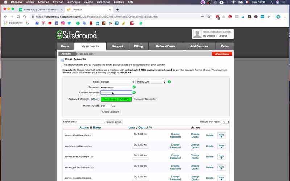Open saved passwords key icon in address bar
Image resolution: width=290 pixels, height=181 pixels.
pyautogui.click(x=202, y=17)
